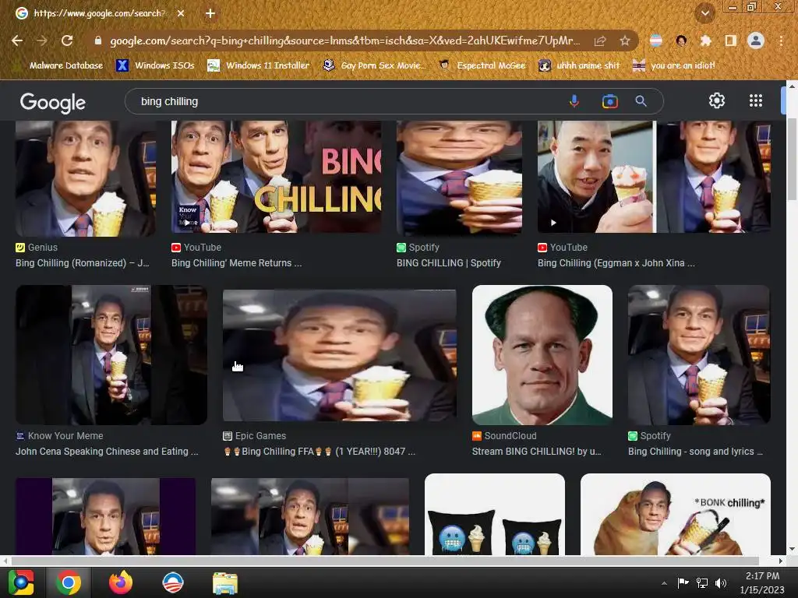The width and height of the screenshot is (798, 598).
Task: Click the Know Your Meme source label
Action: pos(65,436)
